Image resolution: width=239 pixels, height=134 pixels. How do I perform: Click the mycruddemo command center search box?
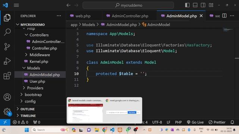coord(128,5)
